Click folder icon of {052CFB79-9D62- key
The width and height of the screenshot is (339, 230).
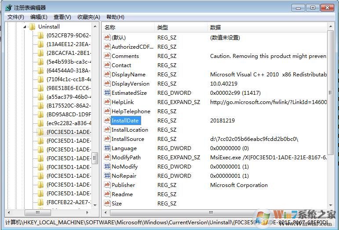click(x=41, y=36)
